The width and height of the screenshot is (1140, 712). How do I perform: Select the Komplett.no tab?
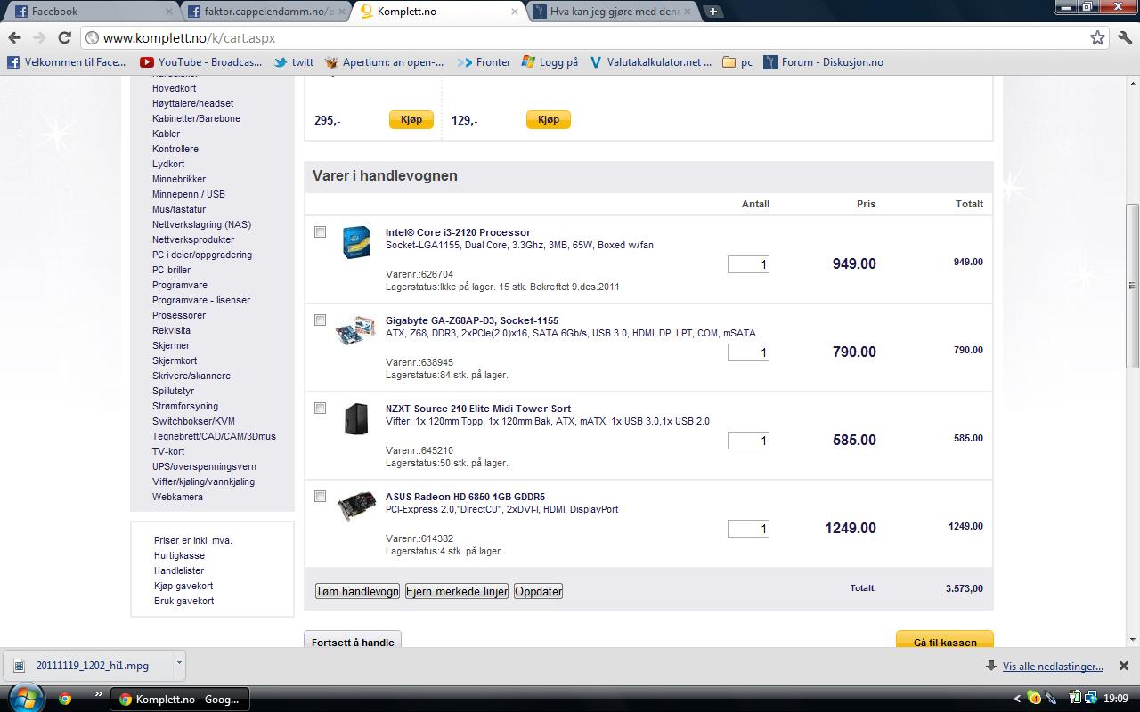point(438,12)
